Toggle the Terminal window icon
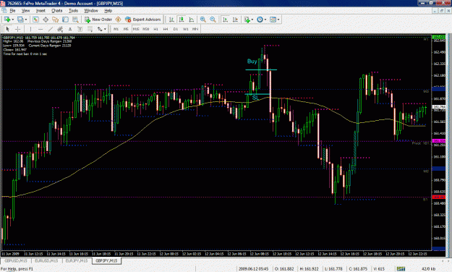Image resolution: width=452 pixels, height=272 pixels. [65, 20]
